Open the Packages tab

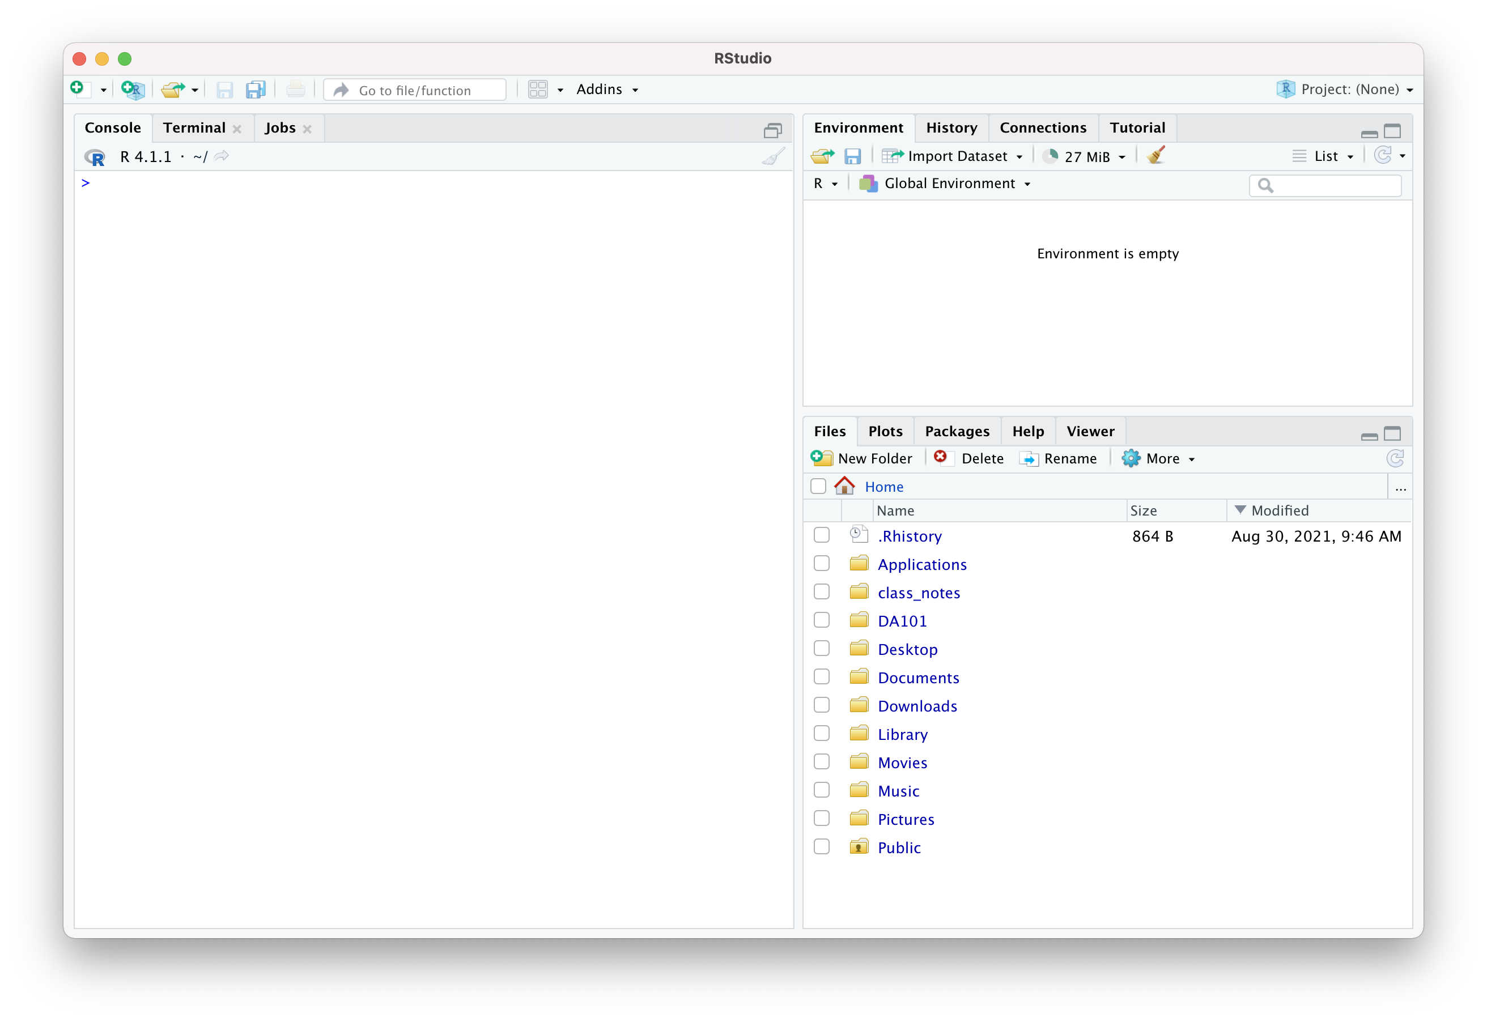point(957,431)
